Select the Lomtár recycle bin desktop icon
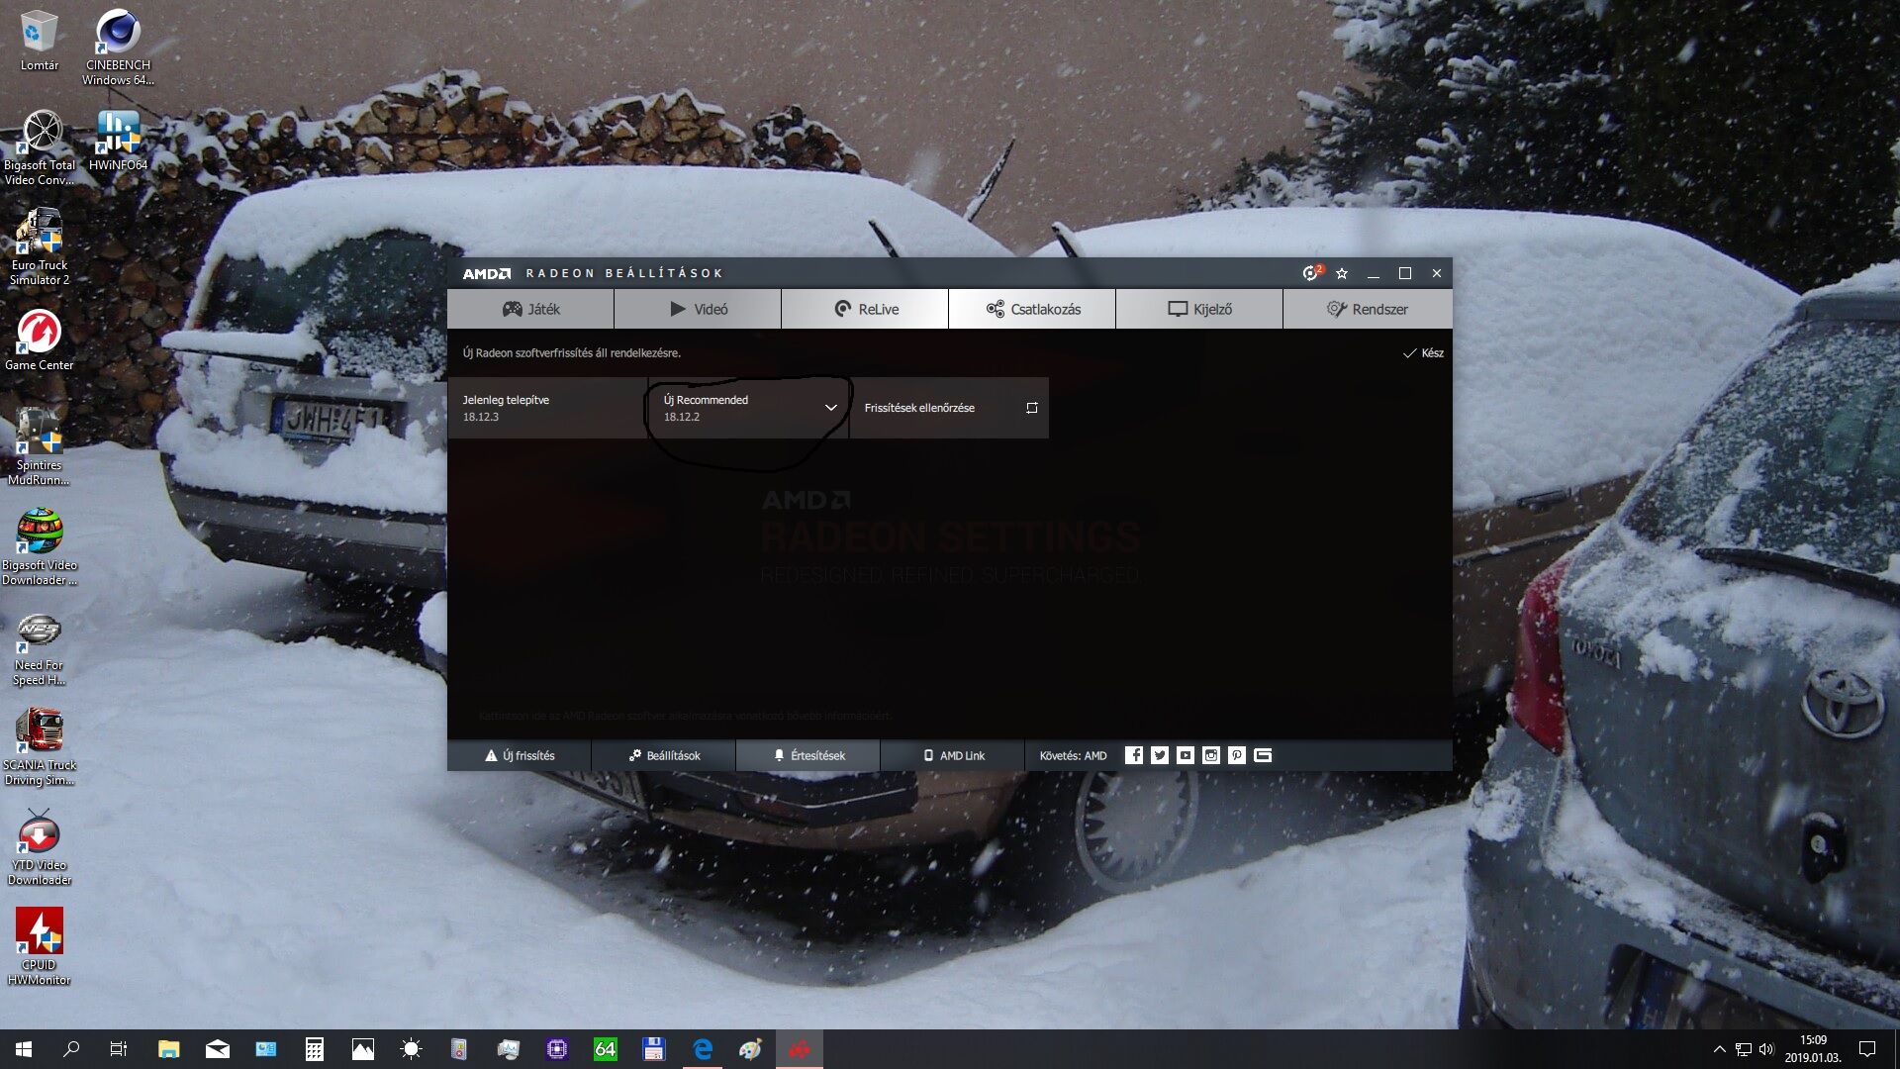This screenshot has height=1069, width=1900. 40,42
